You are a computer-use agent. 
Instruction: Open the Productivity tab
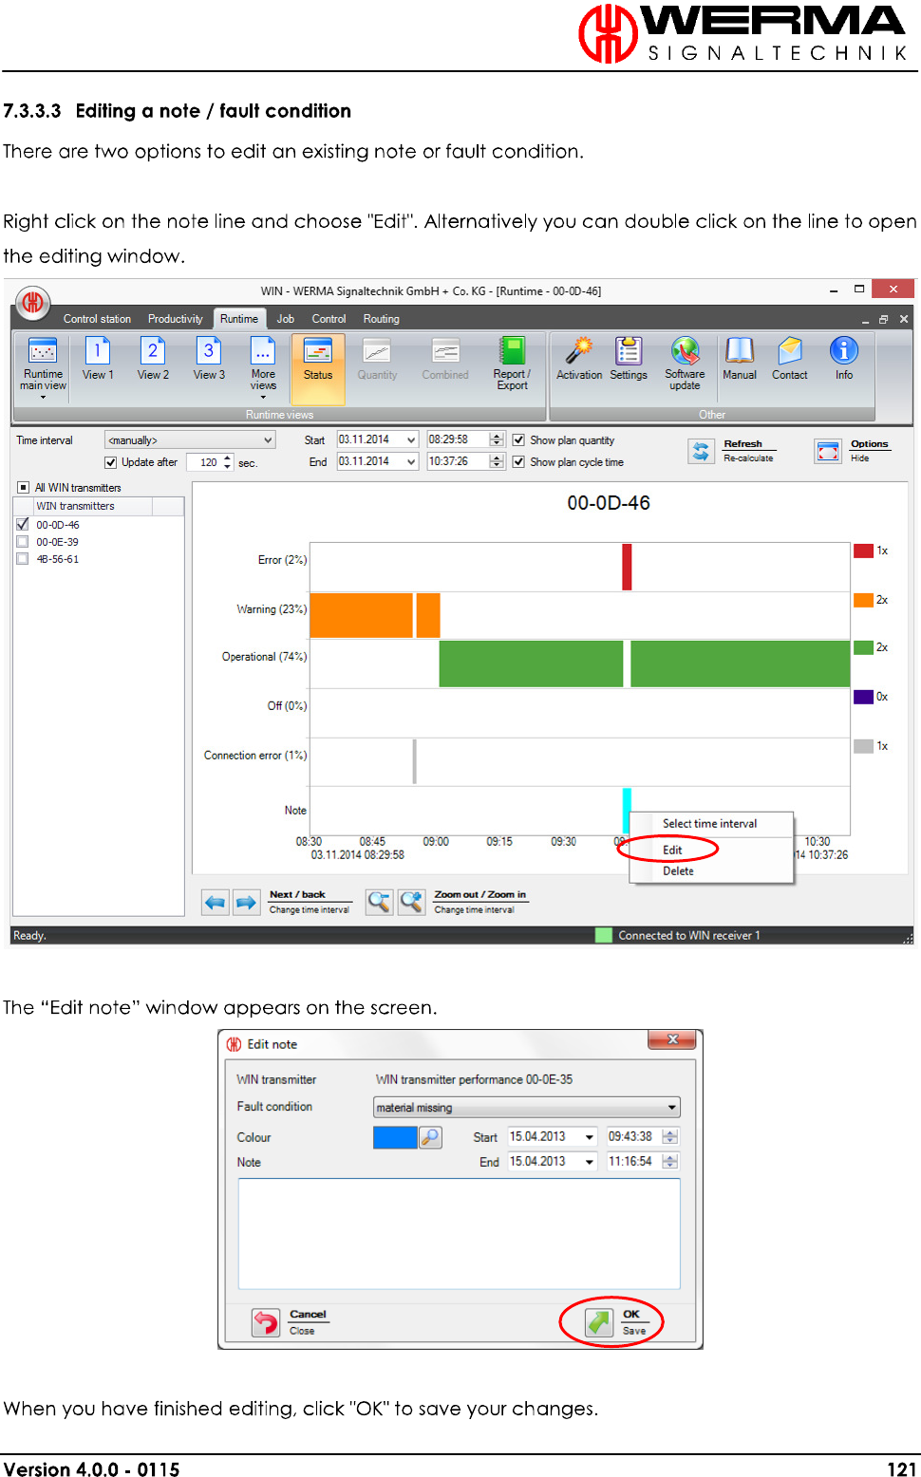point(175,319)
